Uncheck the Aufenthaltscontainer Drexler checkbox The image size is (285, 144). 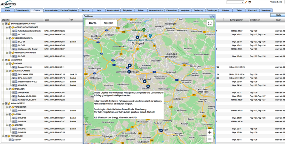pos(14,31)
